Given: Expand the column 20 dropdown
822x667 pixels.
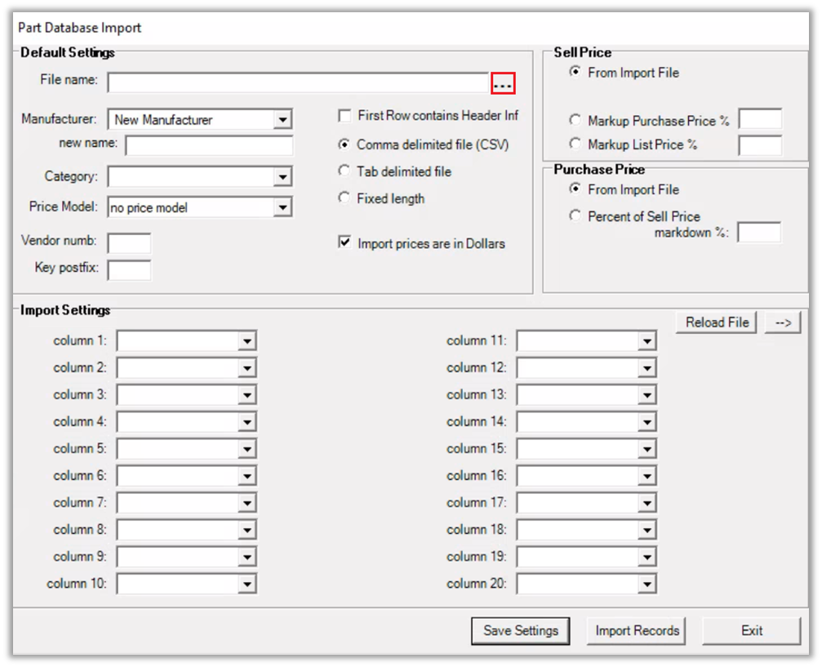Looking at the screenshot, I should 647,585.
